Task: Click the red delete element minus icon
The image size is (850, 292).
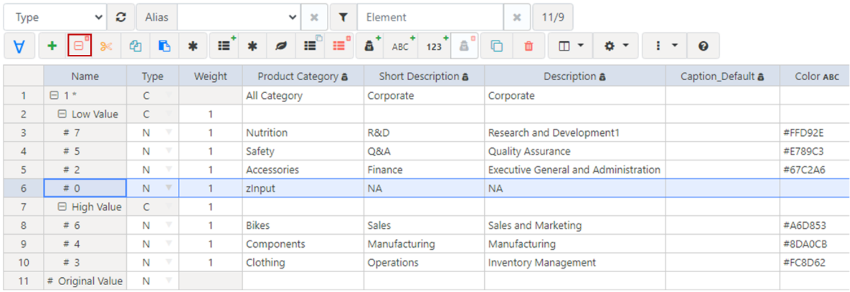Action: tap(80, 46)
